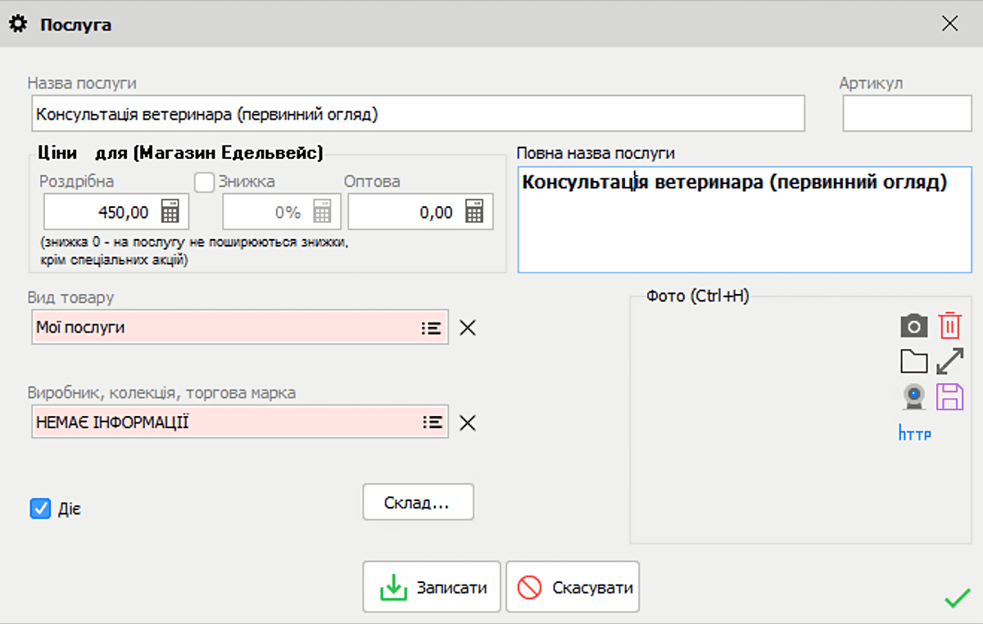
Task: Uncheck the Діє checkbox
Action: point(39,509)
